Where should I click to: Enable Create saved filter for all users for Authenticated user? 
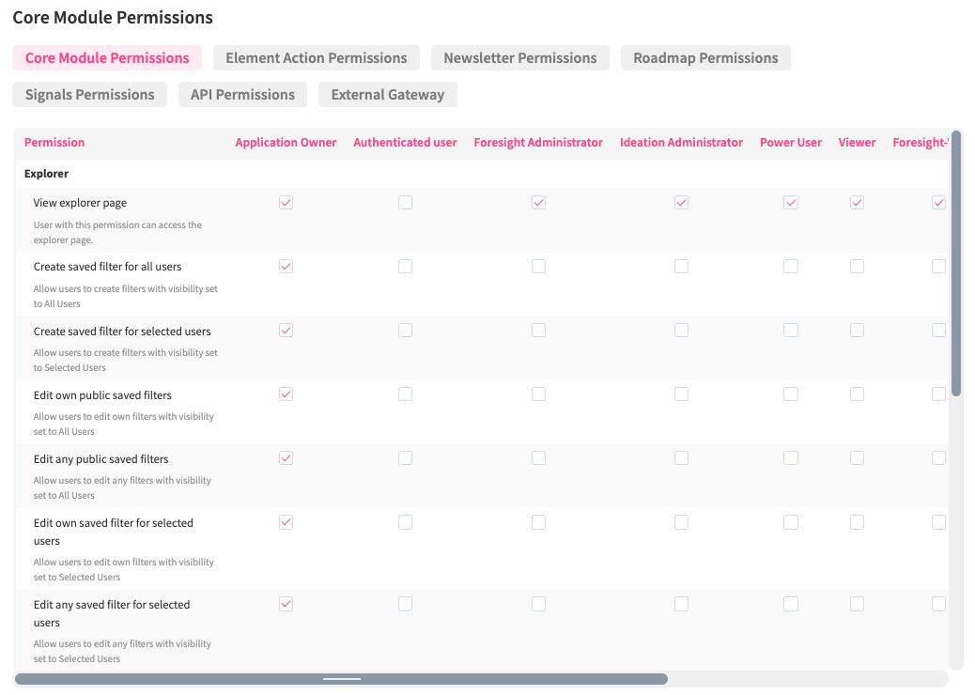click(406, 267)
